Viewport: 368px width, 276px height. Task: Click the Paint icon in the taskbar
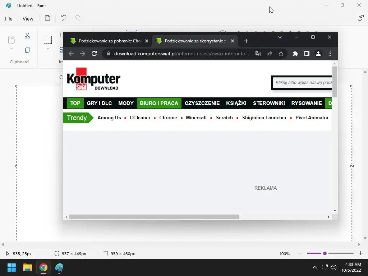coord(59,267)
